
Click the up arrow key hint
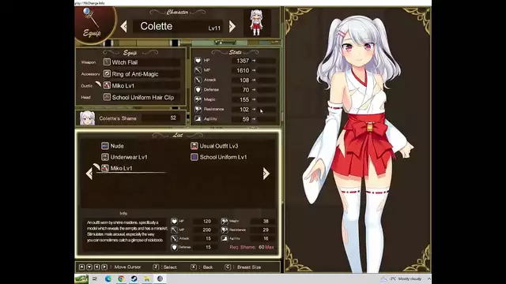81,267
